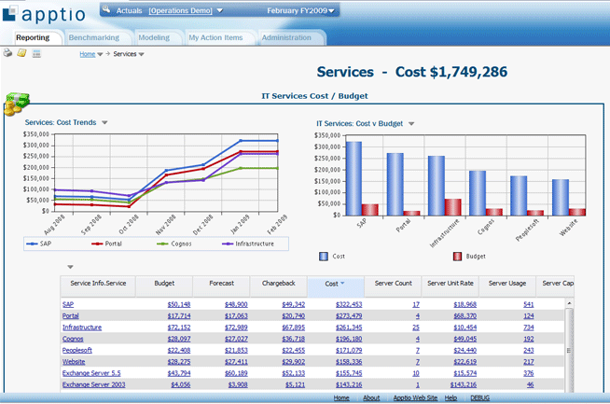Click the SAP cost bar in chart
This screenshot has height=404, width=610.
[354, 178]
